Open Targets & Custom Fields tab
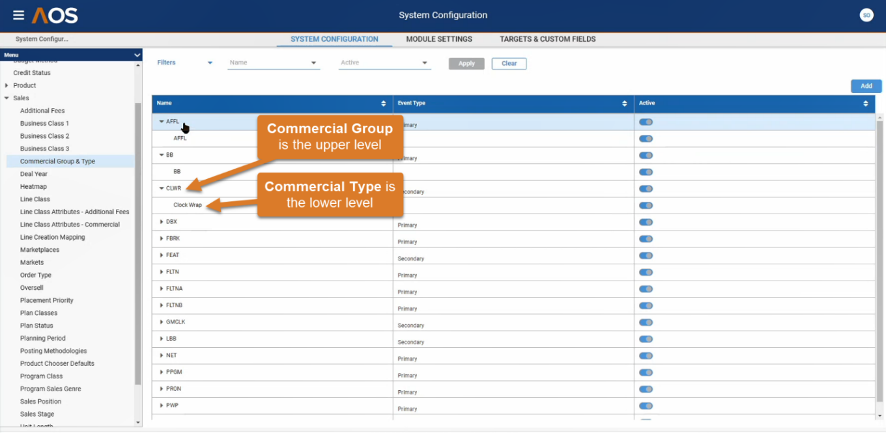 (x=547, y=39)
